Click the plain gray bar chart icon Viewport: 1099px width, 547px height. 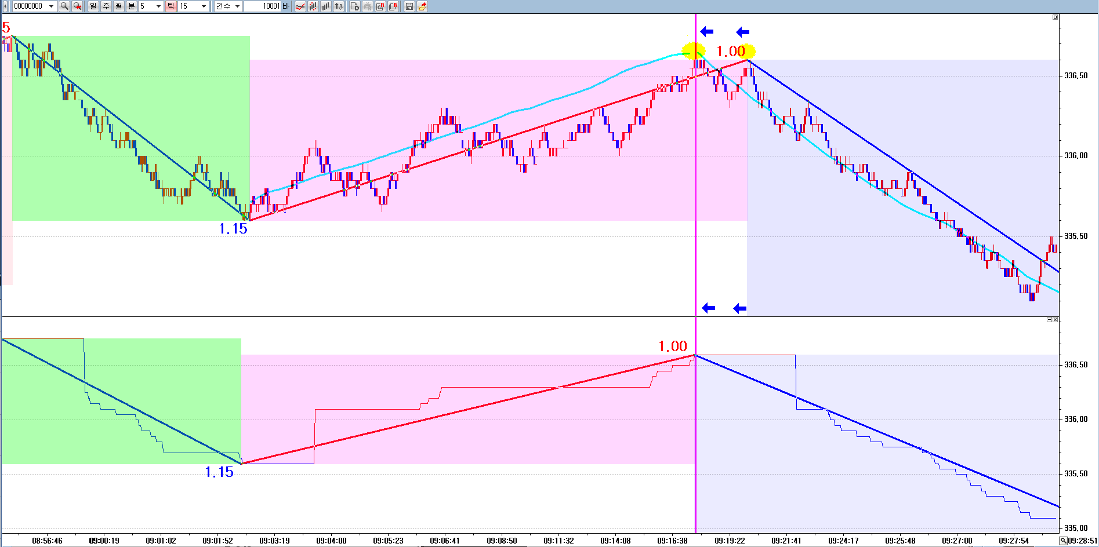pyautogui.click(x=326, y=6)
